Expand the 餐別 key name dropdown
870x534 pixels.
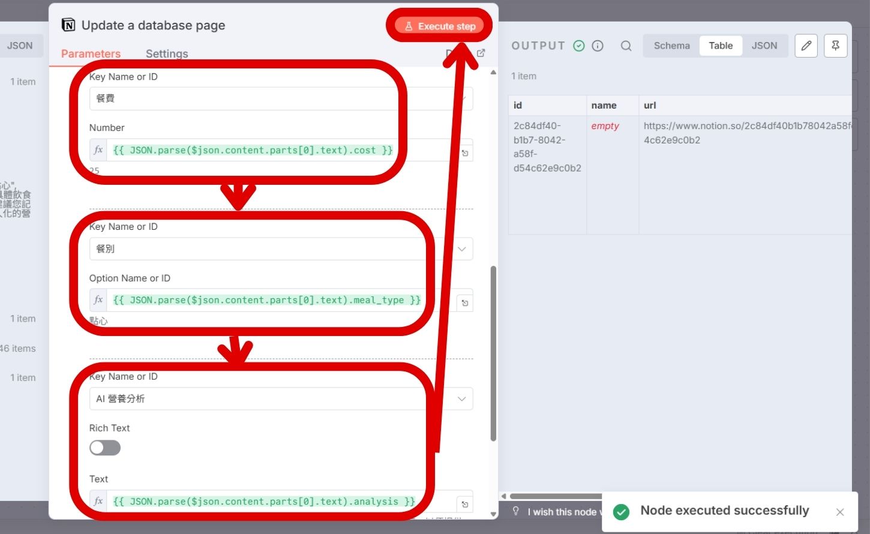(x=461, y=249)
